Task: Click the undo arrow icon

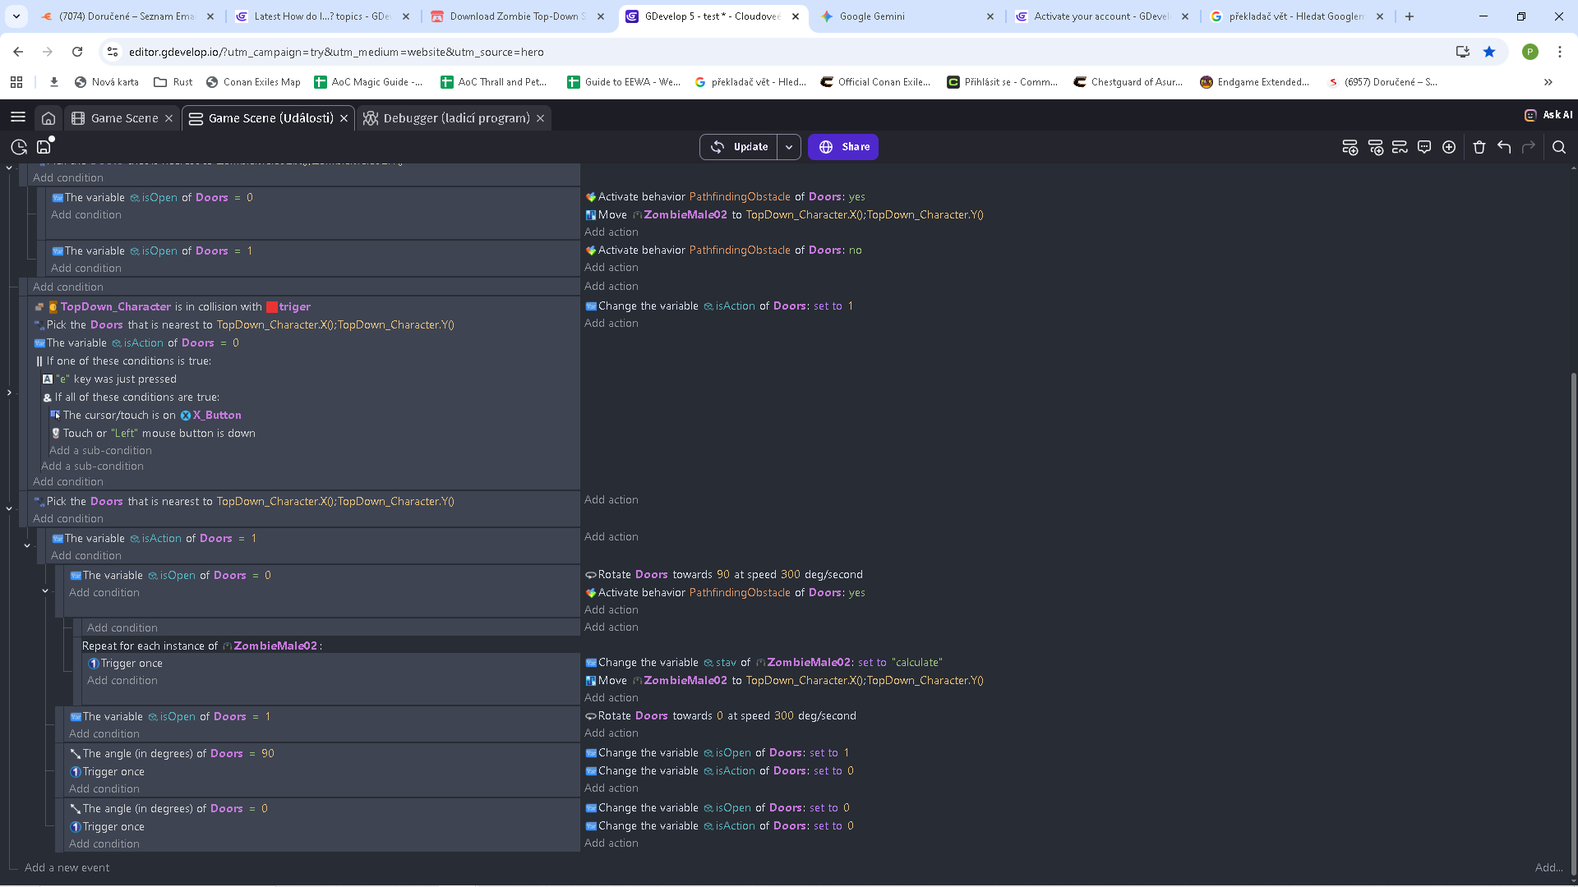Action: coord(1504,147)
